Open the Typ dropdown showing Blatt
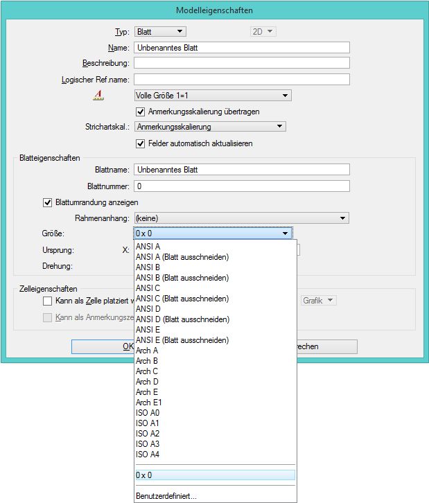The image size is (429, 503). click(x=160, y=31)
